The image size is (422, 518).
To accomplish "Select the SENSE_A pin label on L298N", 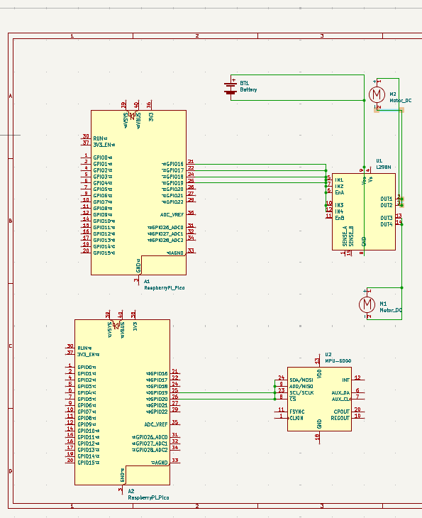I will (345, 236).
